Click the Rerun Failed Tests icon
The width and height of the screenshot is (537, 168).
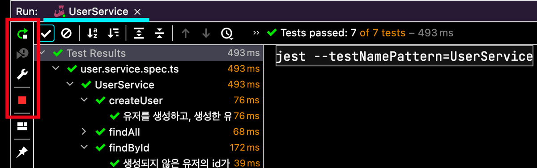tap(22, 54)
